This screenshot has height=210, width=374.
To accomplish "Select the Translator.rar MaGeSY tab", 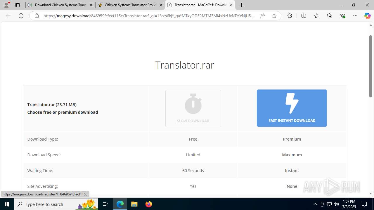I will point(200,5).
